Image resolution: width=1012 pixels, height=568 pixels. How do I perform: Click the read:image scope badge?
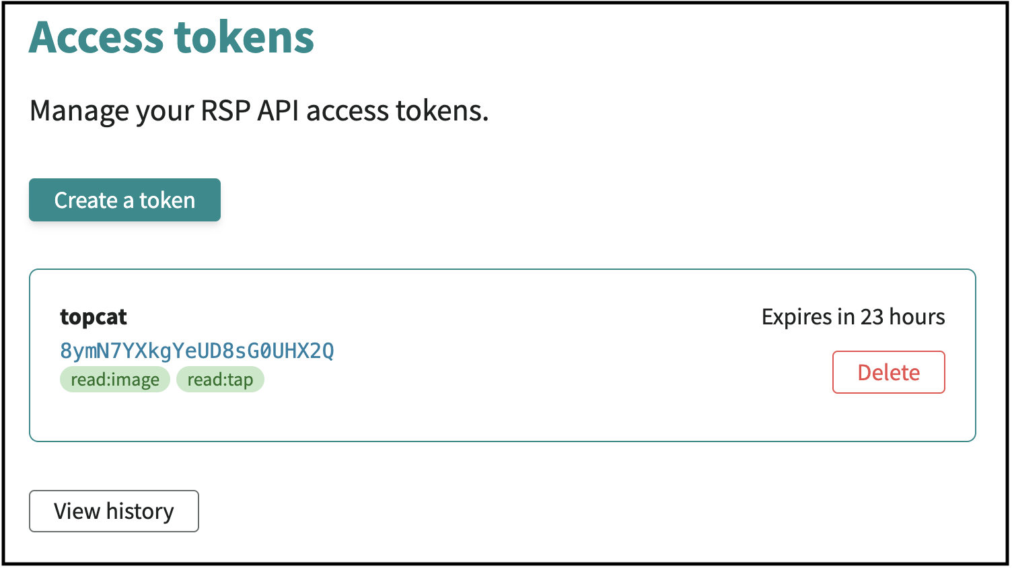point(115,380)
